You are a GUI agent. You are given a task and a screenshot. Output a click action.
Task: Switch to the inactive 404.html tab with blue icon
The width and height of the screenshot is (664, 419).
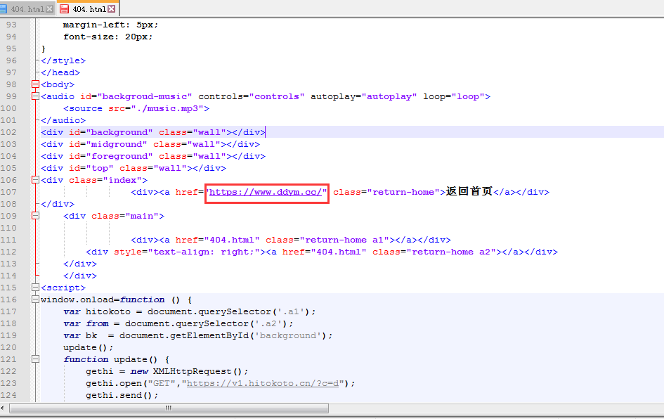pyautogui.click(x=27, y=9)
